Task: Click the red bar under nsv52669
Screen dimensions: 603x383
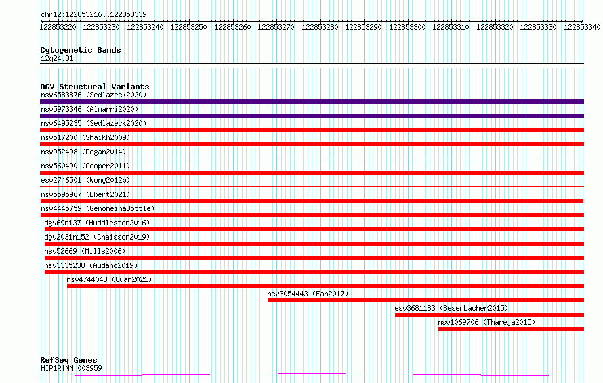Action: point(314,258)
